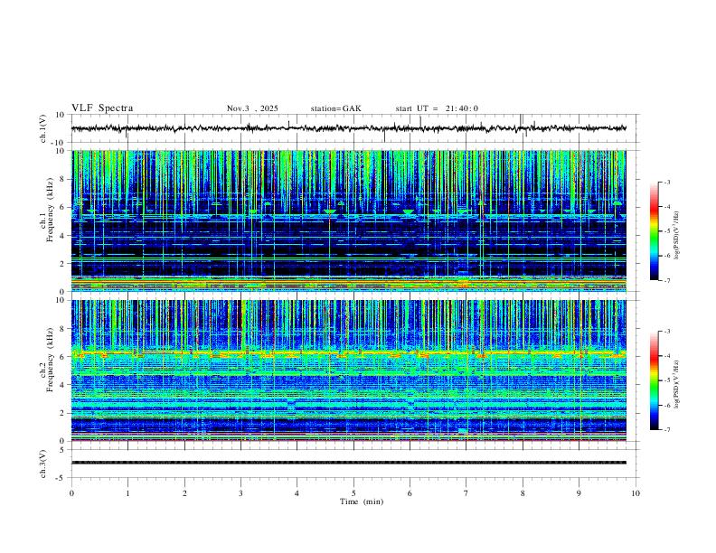Click time axis tick label "2"
The width and height of the screenshot is (716, 553).
pyautogui.click(x=184, y=493)
